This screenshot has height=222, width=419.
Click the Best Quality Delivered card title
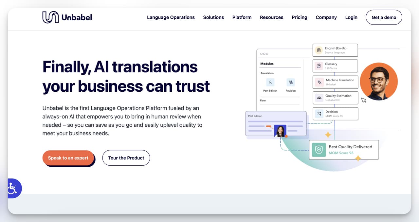pyautogui.click(x=350, y=147)
